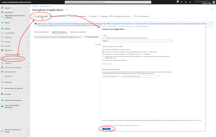This screenshot has height=137, width=216.
Task: Click the Favoris star icon
Action: click(2, 22)
